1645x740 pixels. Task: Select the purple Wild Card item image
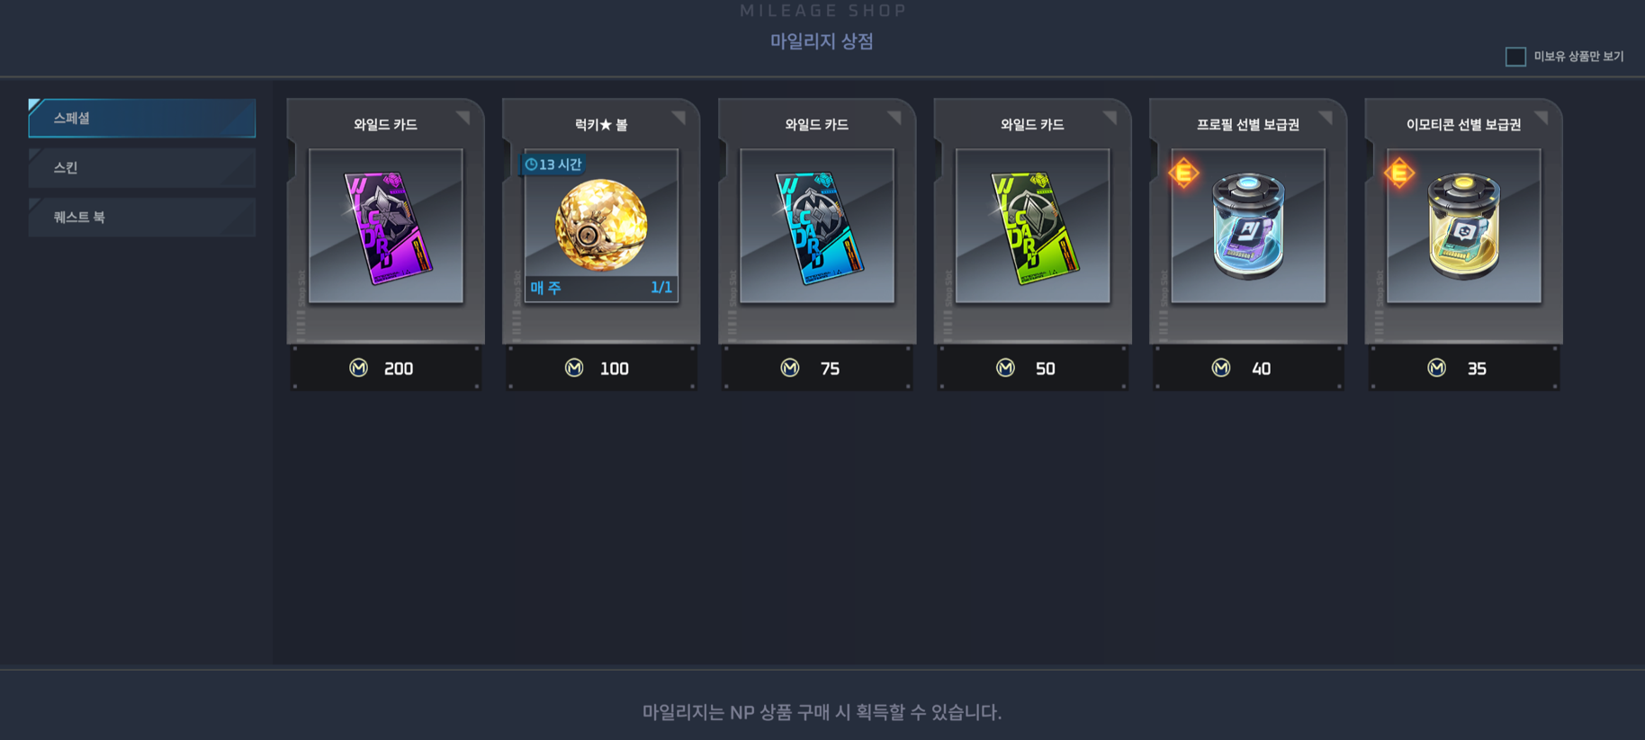click(x=386, y=226)
